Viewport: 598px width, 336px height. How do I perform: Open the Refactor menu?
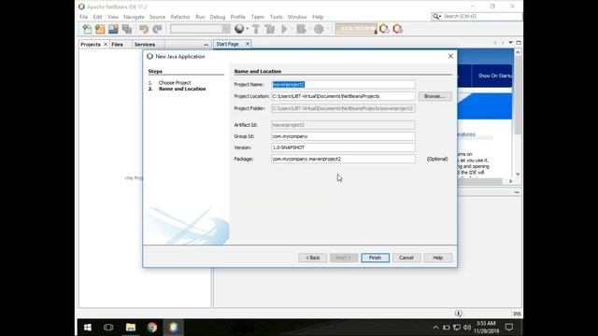click(x=180, y=17)
